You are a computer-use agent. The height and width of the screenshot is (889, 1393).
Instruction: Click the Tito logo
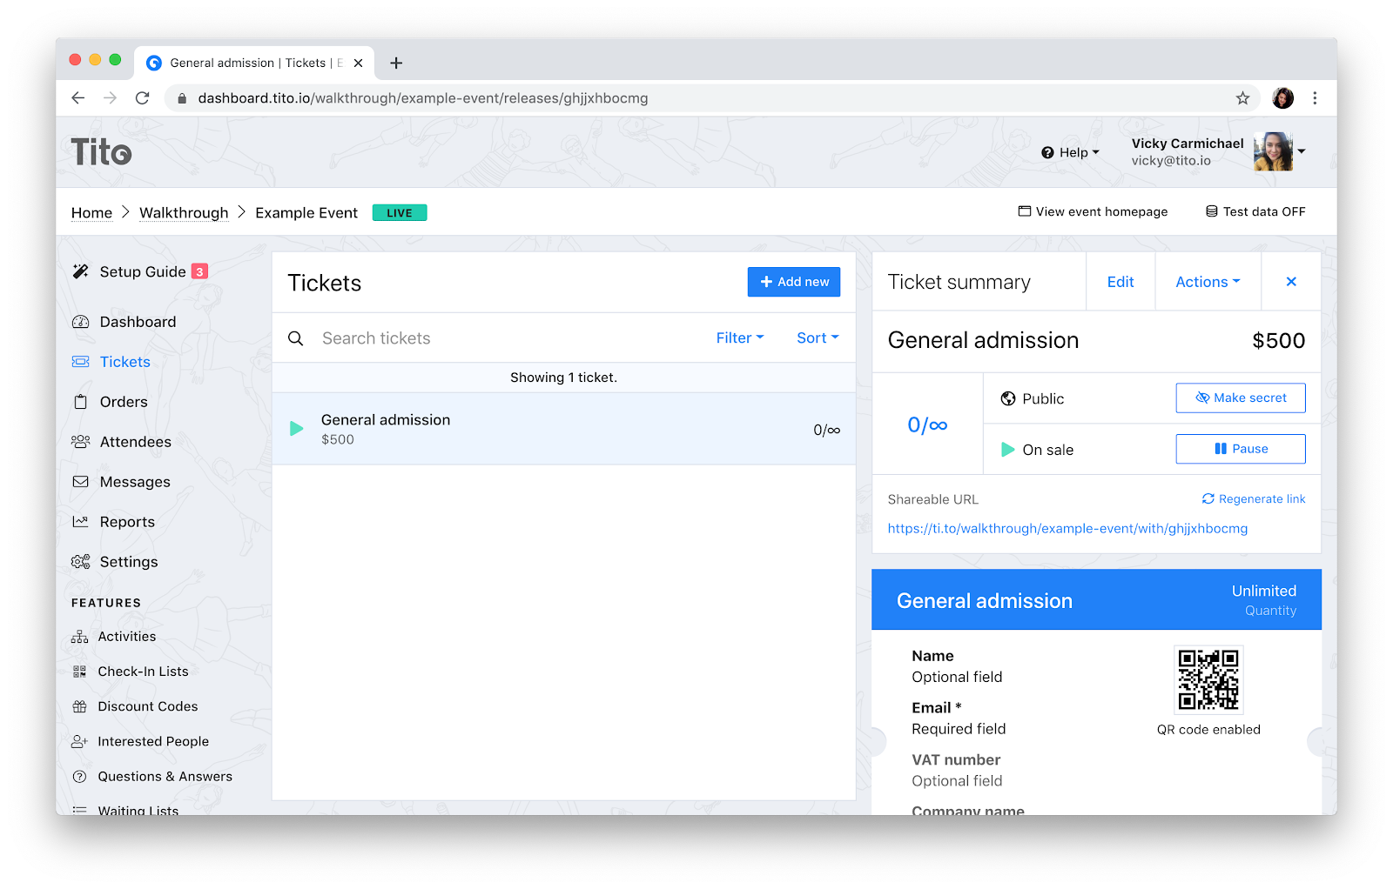pos(101,152)
